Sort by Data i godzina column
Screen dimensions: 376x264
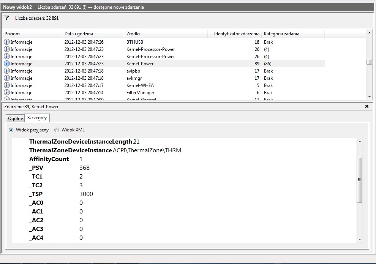tap(93, 34)
